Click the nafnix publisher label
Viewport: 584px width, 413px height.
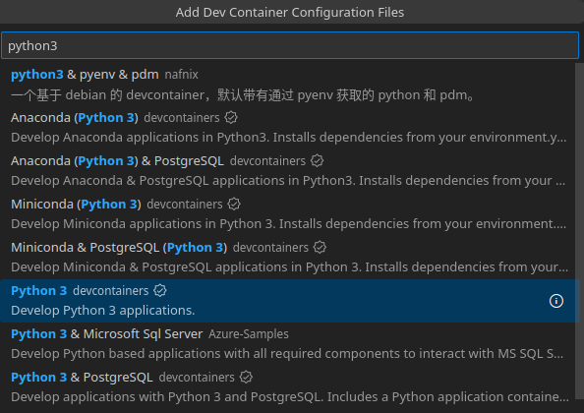[181, 75]
